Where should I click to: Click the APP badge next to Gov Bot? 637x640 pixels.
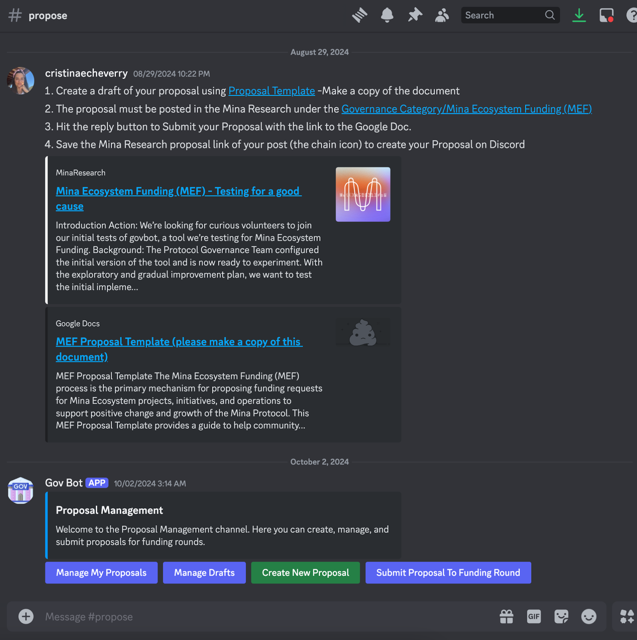pos(97,483)
